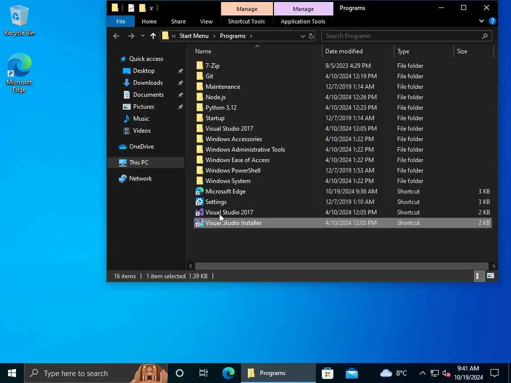Unpin Pictures using its pin icon
Image resolution: width=511 pixels, height=383 pixels.
coord(180,107)
